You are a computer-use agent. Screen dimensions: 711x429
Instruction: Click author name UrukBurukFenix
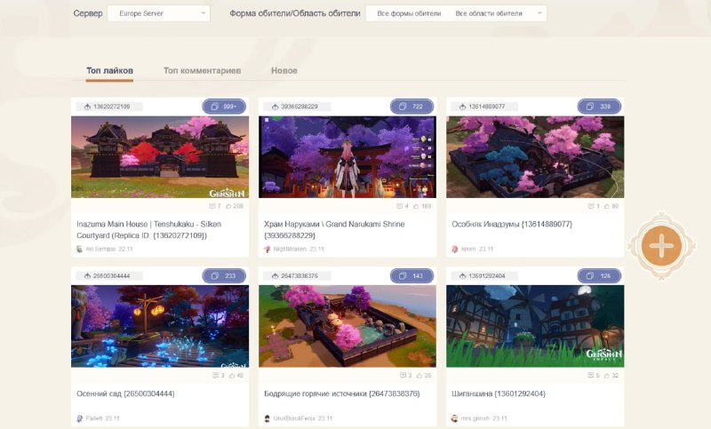294,418
